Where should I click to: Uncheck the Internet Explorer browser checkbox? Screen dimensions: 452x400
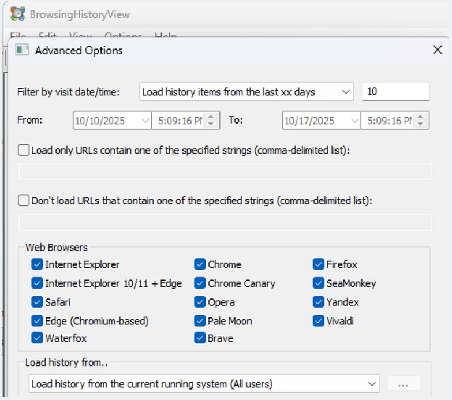click(38, 264)
